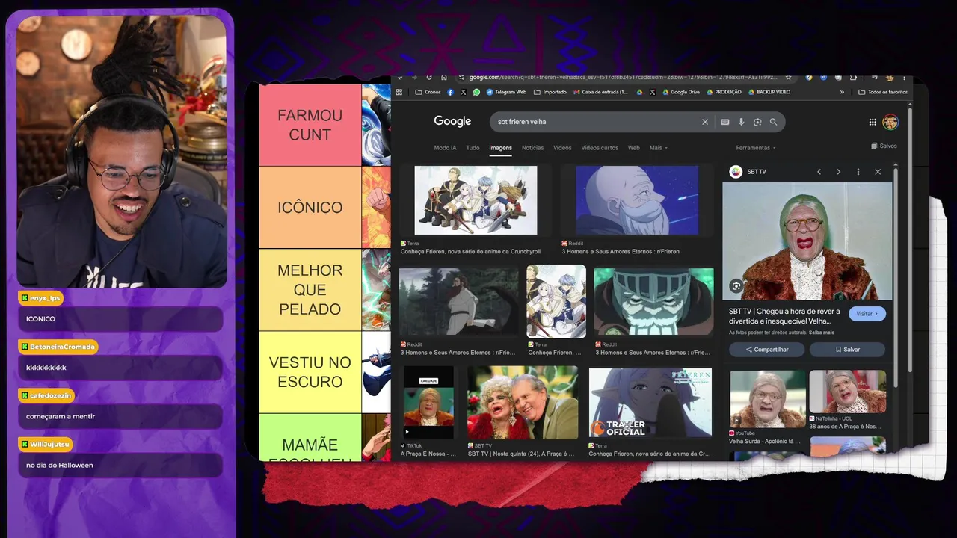Open the WhatsApp bookmark icon
Image resolution: width=957 pixels, height=538 pixels.
(x=476, y=92)
